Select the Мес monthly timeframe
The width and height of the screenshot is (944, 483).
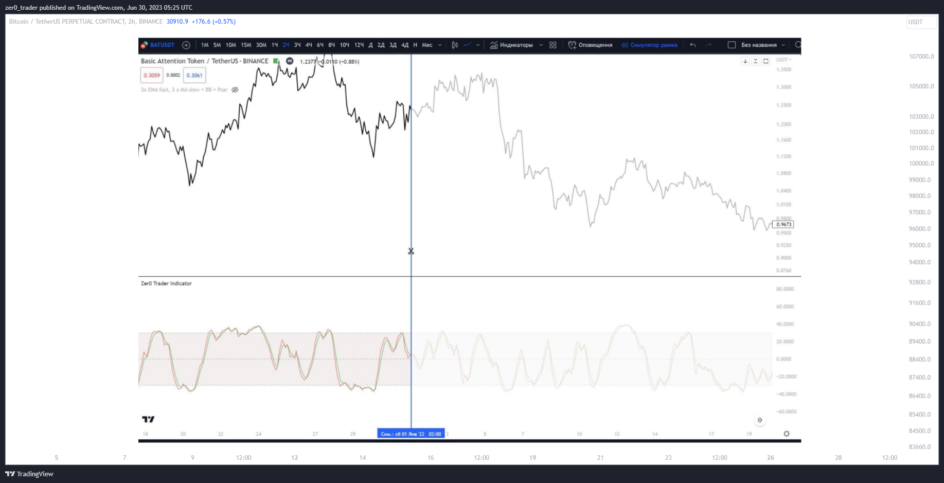pyautogui.click(x=427, y=45)
